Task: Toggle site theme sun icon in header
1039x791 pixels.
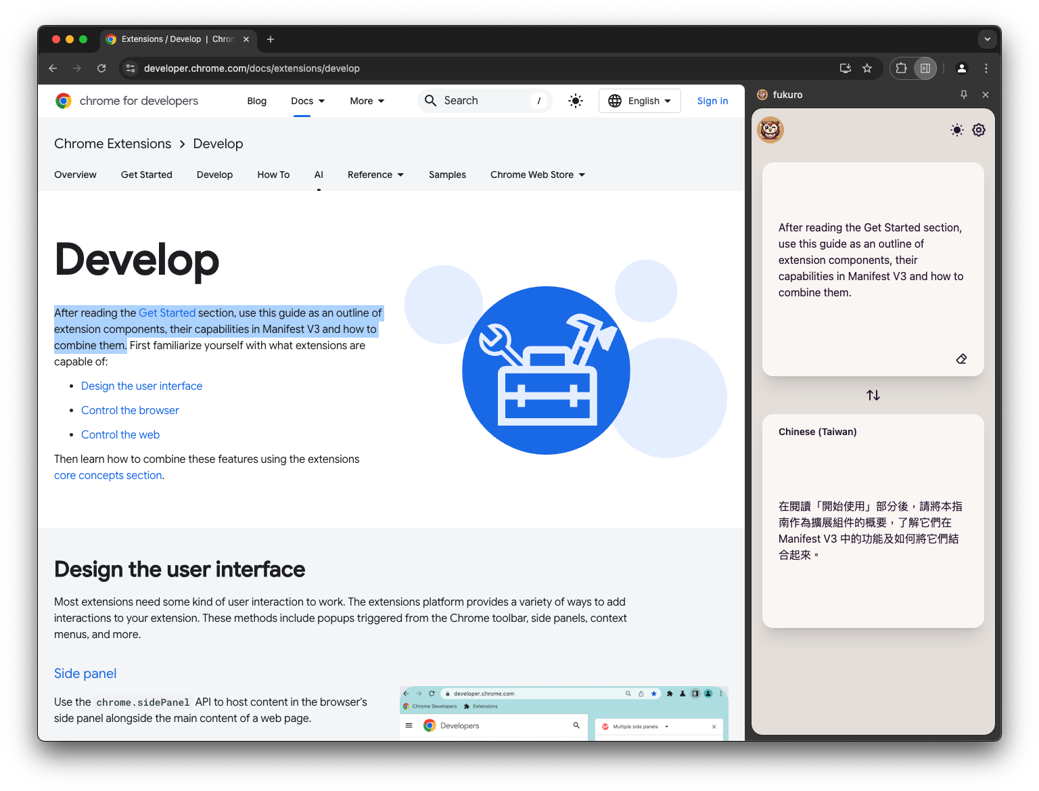Action: 576,101
